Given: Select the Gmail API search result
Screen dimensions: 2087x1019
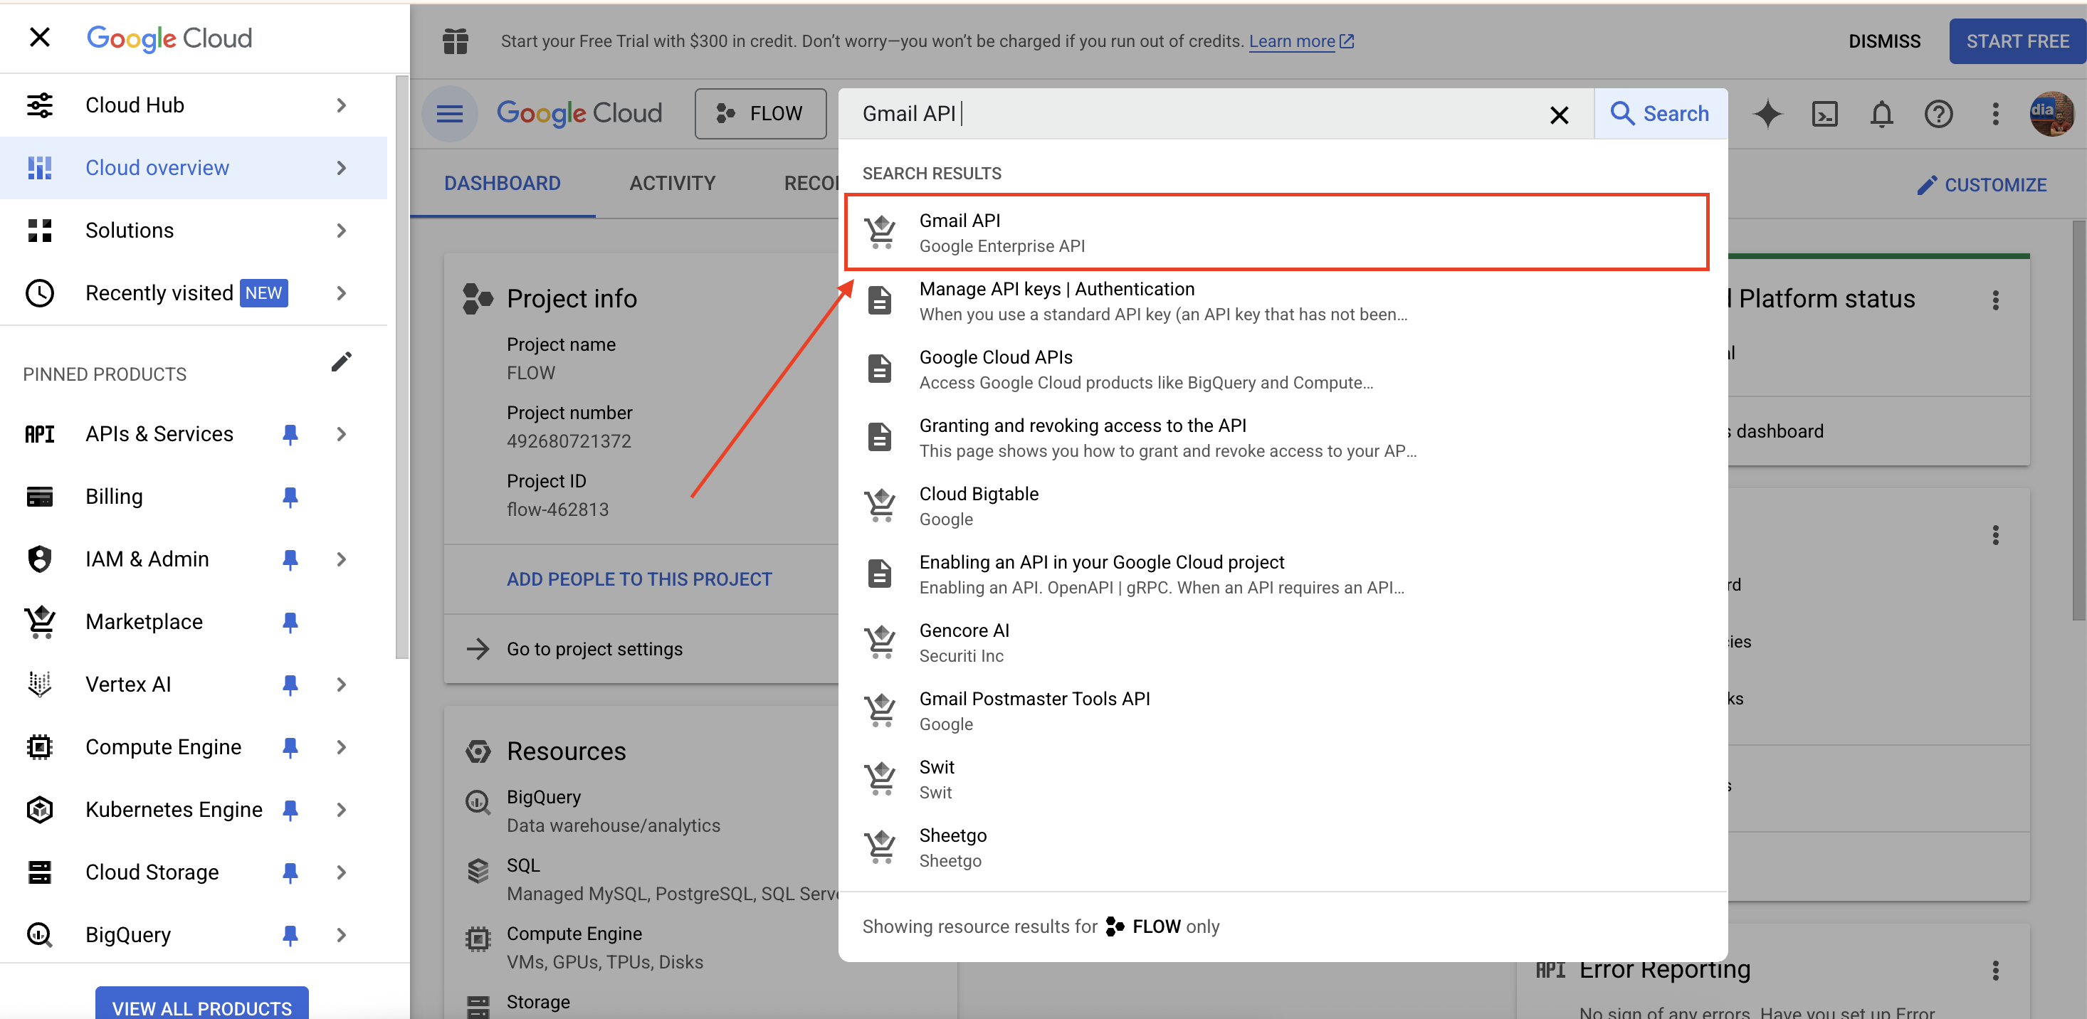Looking at the screenshot, I should coord(1276,233).
